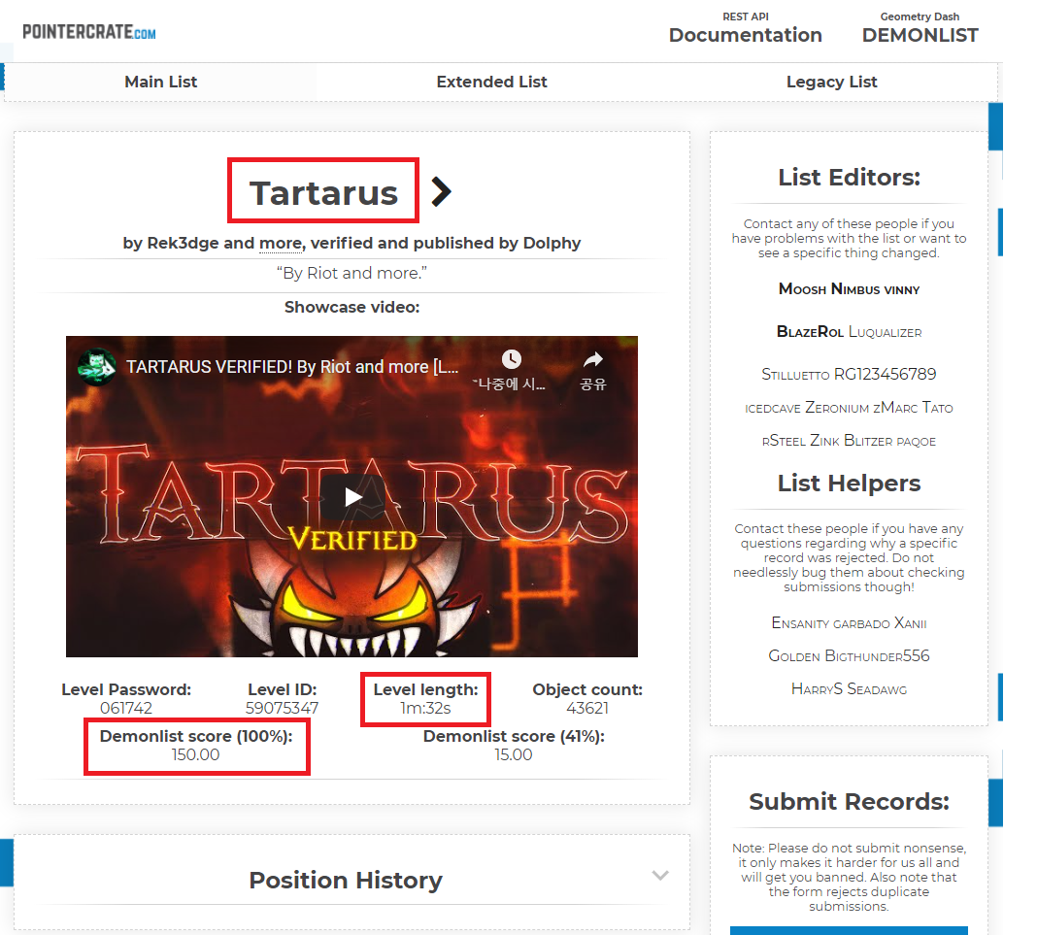The image size is (1037, 935).
Task: Go to next demon via chevron arrow
Action: point(441,192)
